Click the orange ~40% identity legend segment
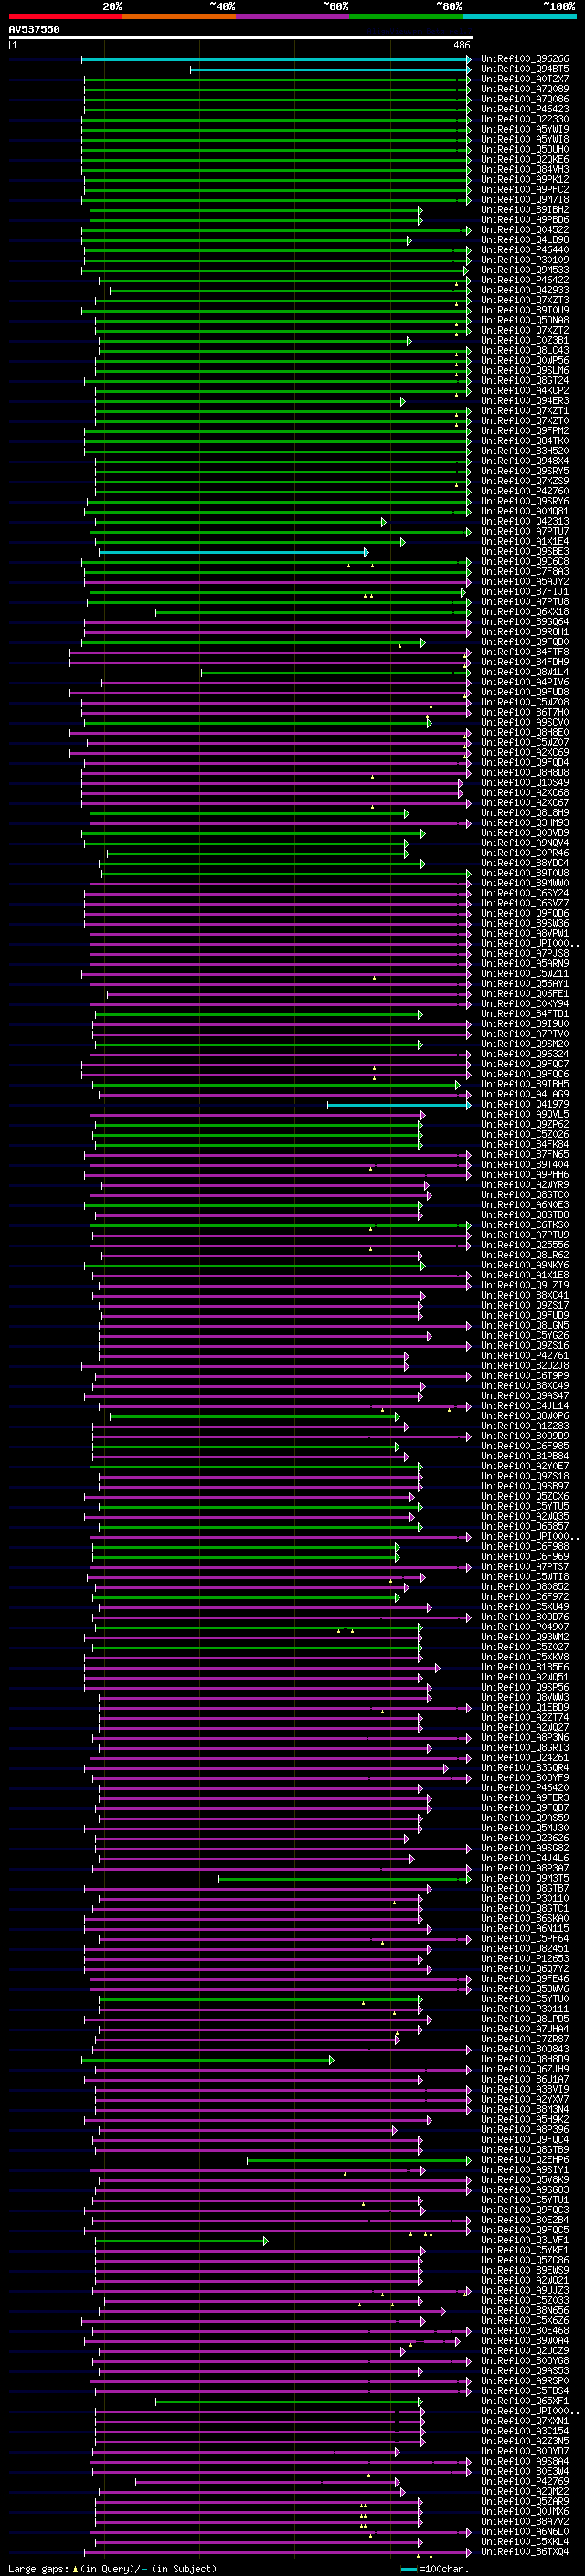585x2576 pixels. coord(179,16)
